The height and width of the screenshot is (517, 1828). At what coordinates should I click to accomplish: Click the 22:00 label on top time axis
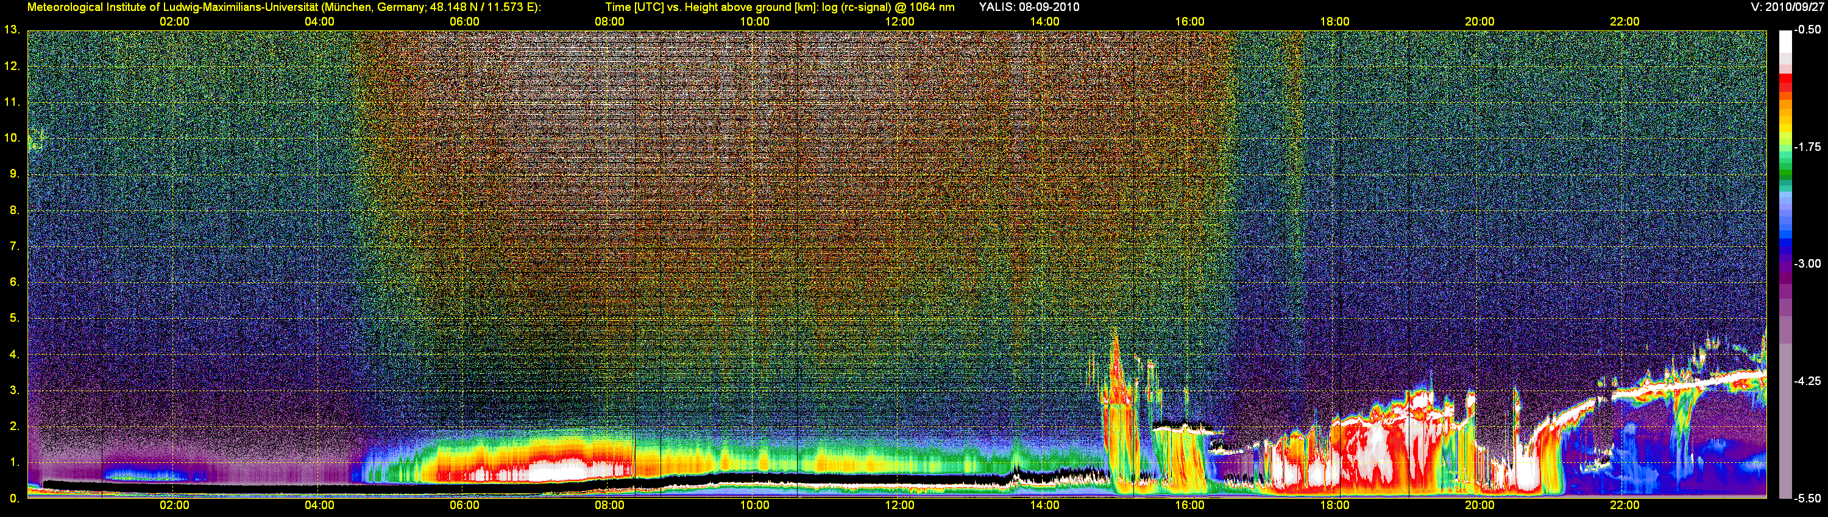click(x=1624, y=22)
